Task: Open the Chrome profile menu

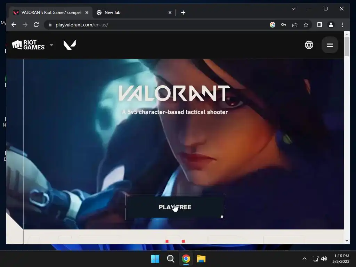Action: tap(331, 25)
